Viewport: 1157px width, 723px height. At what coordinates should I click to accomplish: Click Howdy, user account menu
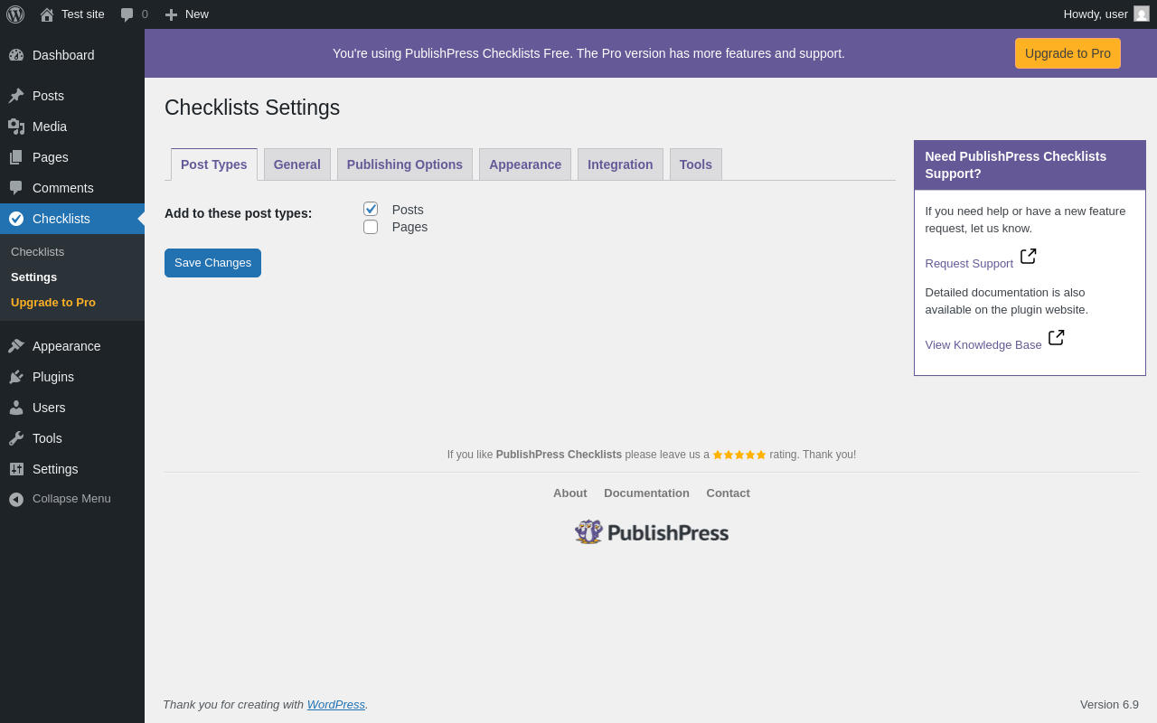1106,14
